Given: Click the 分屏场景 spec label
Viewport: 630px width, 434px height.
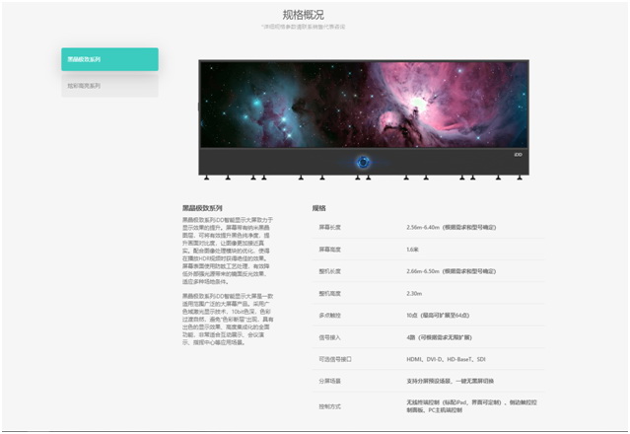Looking at the screenshot, I should tap(330, 382).
